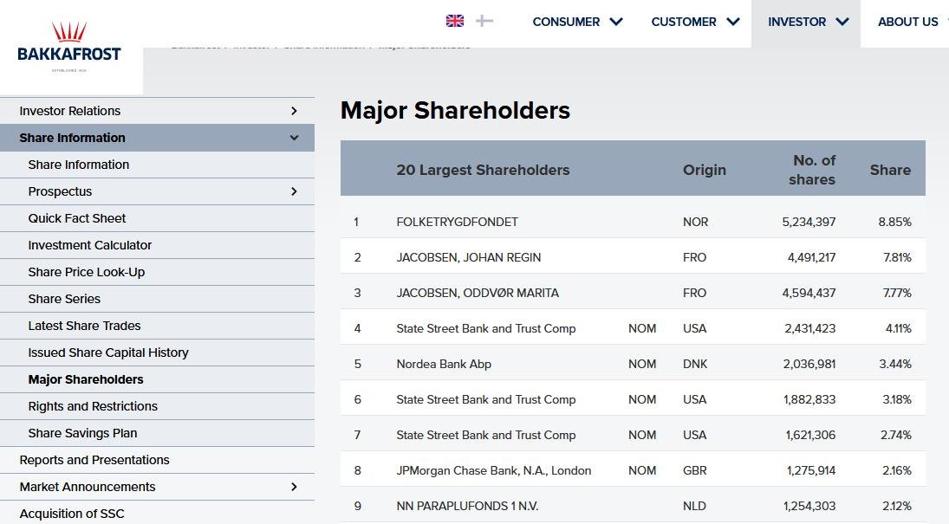This screenshot has height=524, width=949.
Task: Select the English UK flag icon
Action: 455,21
